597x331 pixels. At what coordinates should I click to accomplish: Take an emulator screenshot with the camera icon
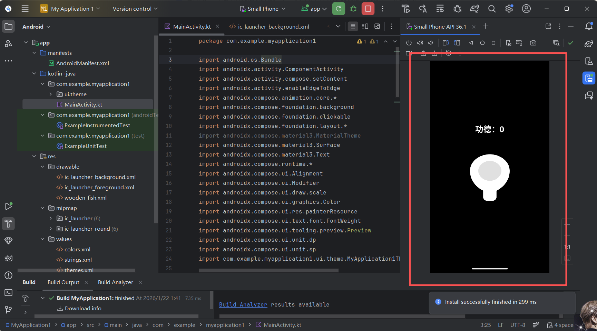pos(533,43)
